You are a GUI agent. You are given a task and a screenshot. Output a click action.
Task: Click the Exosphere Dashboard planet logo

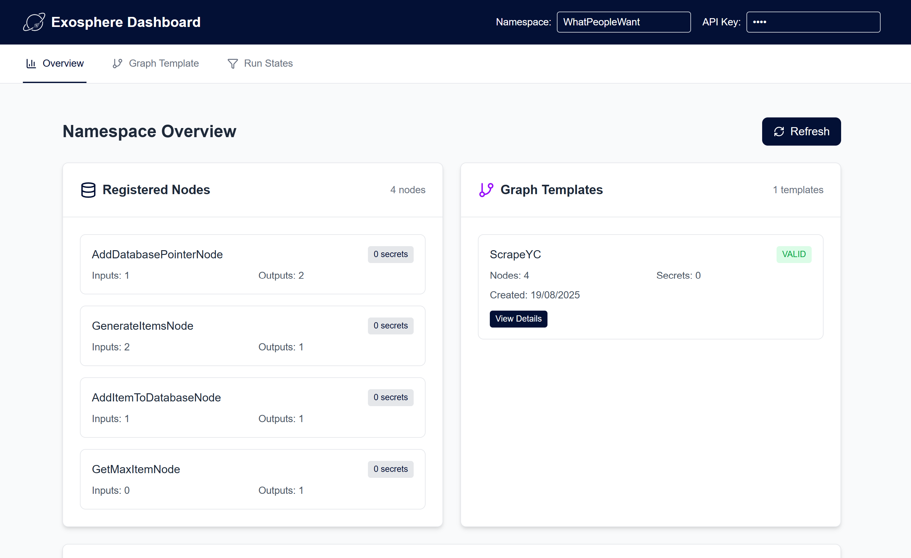(34, 22)
